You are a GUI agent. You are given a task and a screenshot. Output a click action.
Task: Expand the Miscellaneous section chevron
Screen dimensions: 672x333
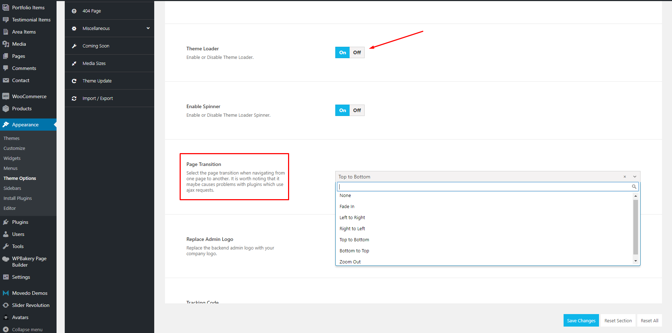click(148, 28)
